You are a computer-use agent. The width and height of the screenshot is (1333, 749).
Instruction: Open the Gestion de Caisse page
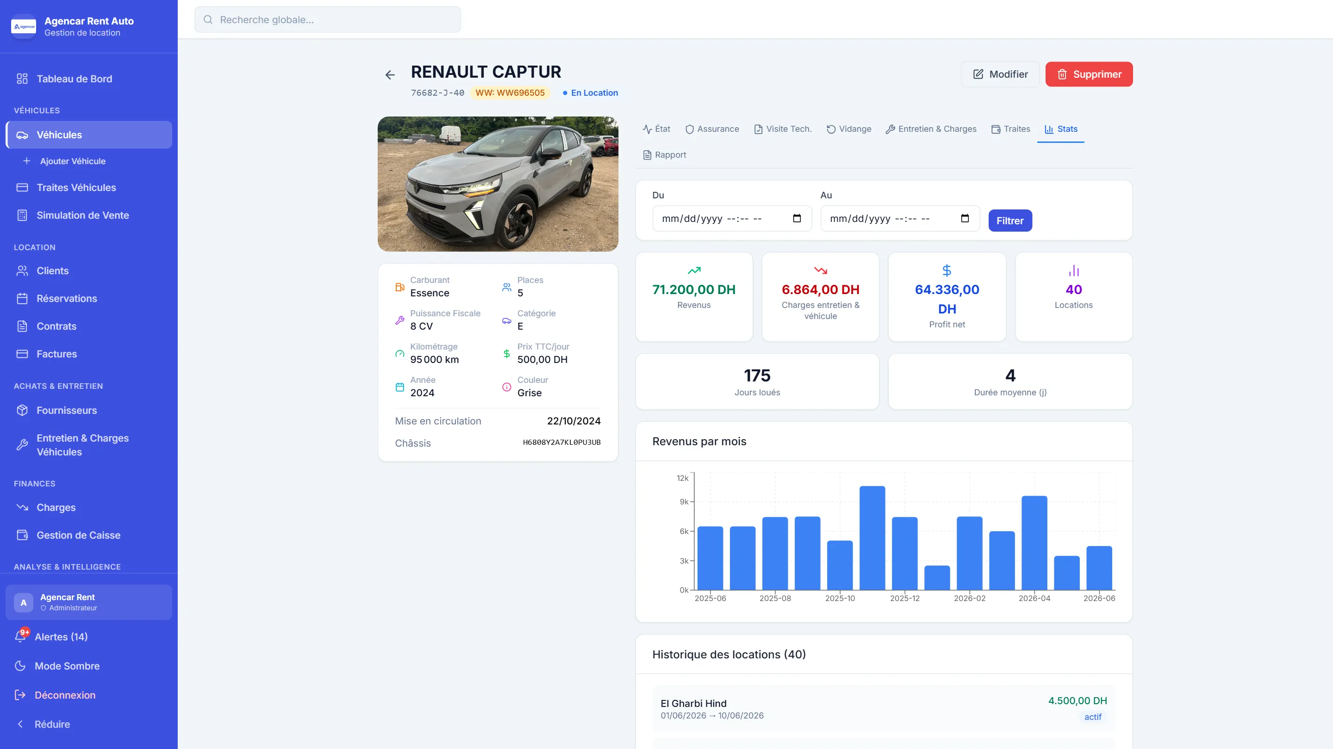[88, 535]
